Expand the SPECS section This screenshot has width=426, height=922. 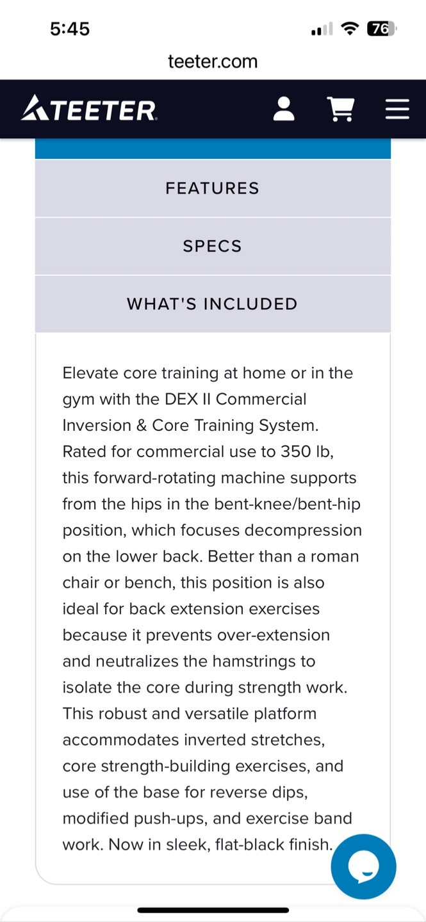point(213,247)
